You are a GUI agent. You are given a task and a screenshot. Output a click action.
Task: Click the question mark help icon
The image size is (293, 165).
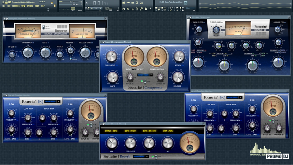(x=150, y=9)
